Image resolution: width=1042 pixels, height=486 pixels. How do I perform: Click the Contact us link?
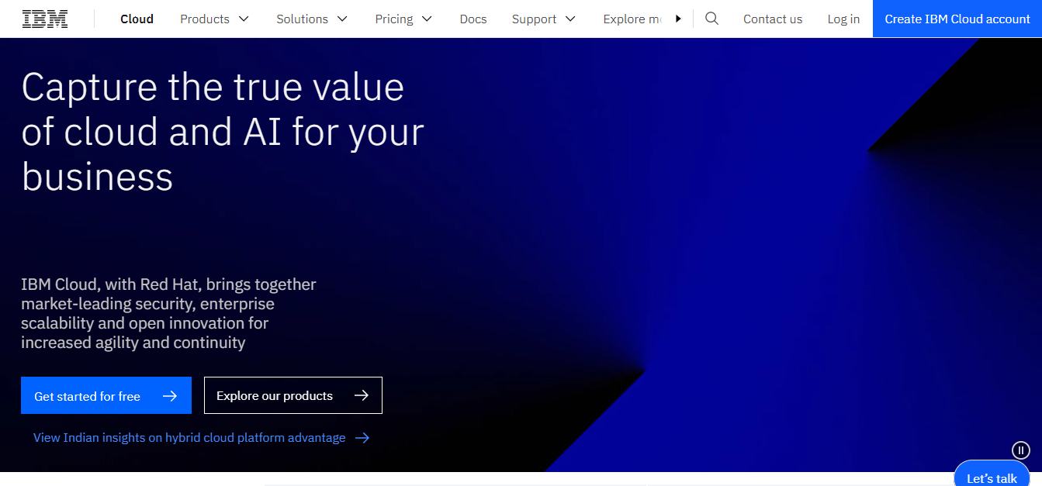(773, 19)
